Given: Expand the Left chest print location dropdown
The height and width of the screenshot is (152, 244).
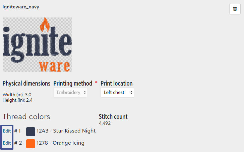Looking at the screenshot, I should click(117, 93).
